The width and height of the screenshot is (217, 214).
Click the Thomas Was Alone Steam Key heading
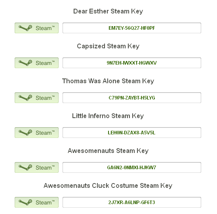click(108, 81)
